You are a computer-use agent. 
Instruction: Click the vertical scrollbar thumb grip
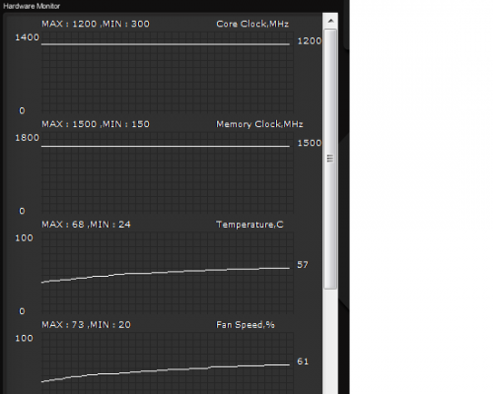point(330,159)
